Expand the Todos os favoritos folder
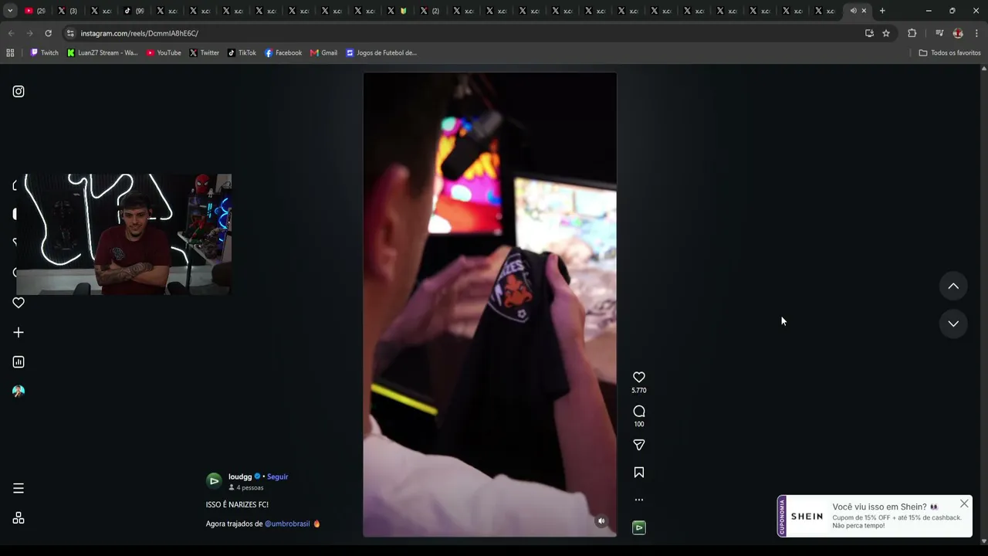This screenshot has width=988, height=556. click(949, 53)
